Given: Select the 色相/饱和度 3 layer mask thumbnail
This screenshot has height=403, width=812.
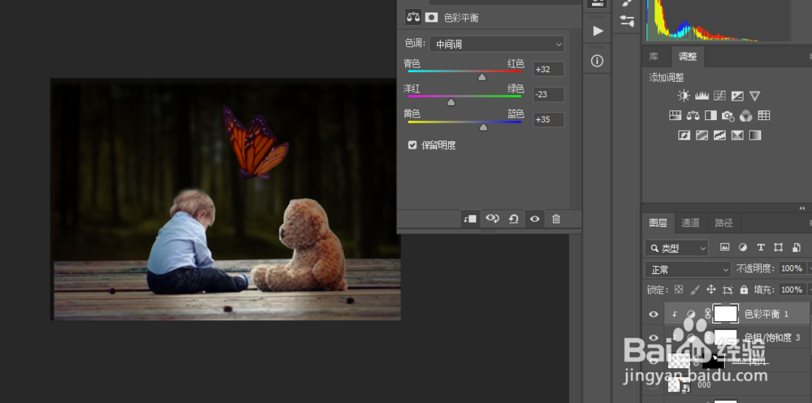Looking at the screenshot, I should coord(725,337).
